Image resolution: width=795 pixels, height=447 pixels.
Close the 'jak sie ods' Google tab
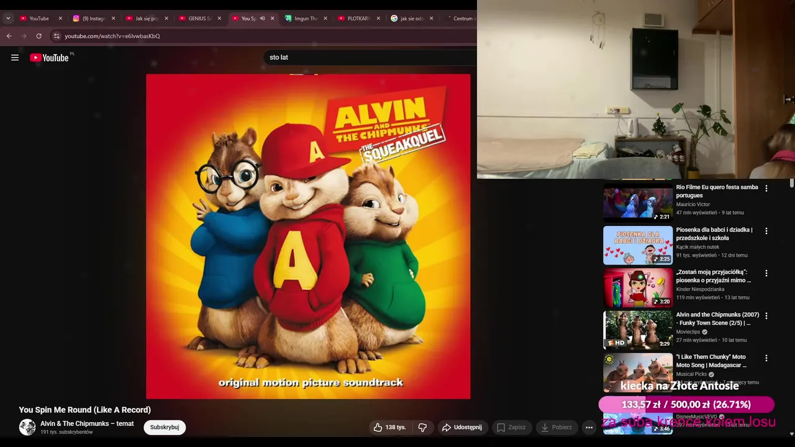click(x=430, y=19)
